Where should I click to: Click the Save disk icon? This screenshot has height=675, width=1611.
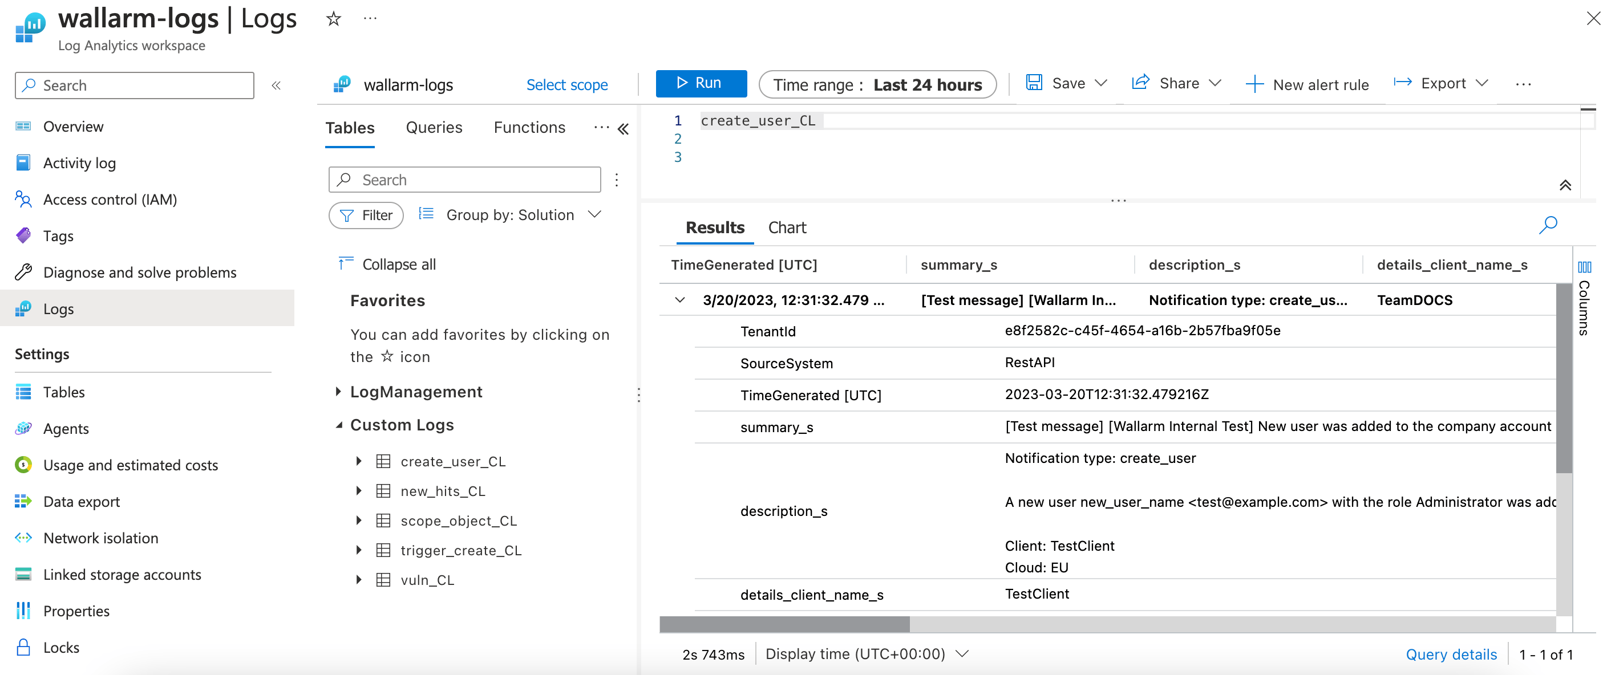(x=1034, y=83)
